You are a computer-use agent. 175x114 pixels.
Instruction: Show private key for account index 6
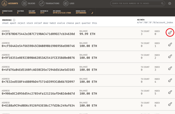[x=170, y=104]
